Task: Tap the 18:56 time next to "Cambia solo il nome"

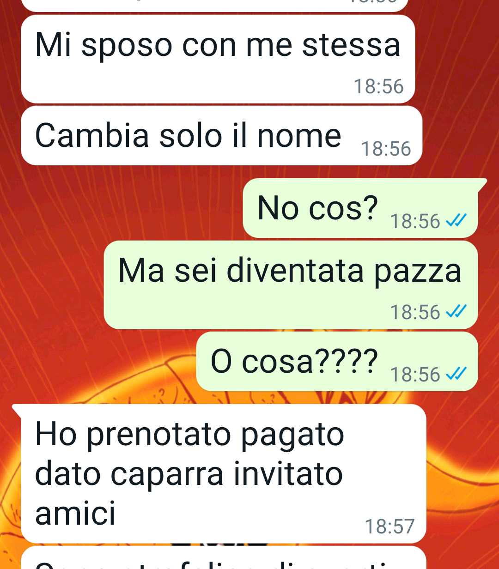Action: pos(386,149)
